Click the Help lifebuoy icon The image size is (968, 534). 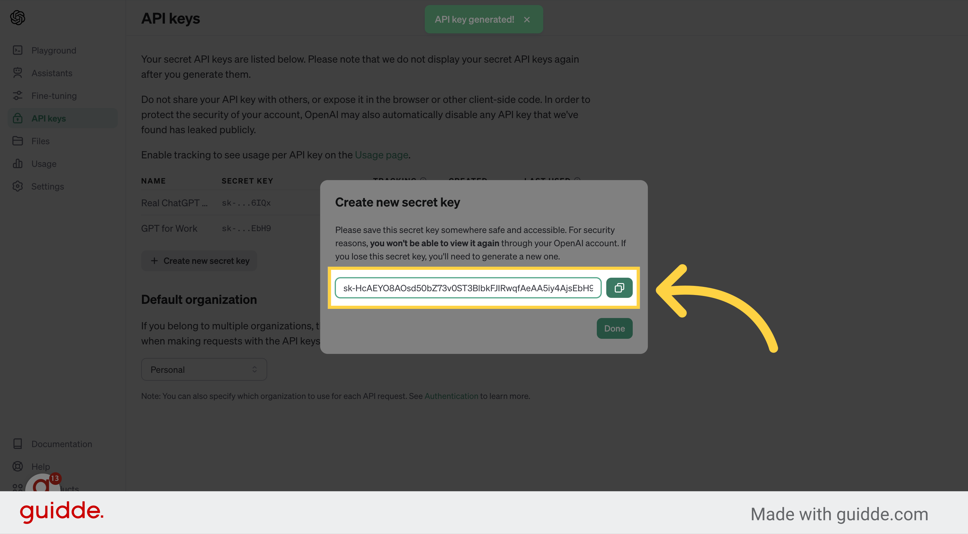(x=18, y=466)
